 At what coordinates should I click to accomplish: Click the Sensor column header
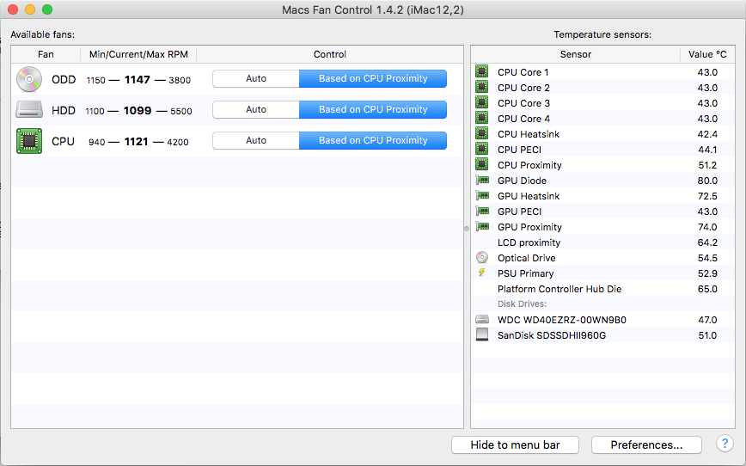pyautogui.click(x=576, y=54)
